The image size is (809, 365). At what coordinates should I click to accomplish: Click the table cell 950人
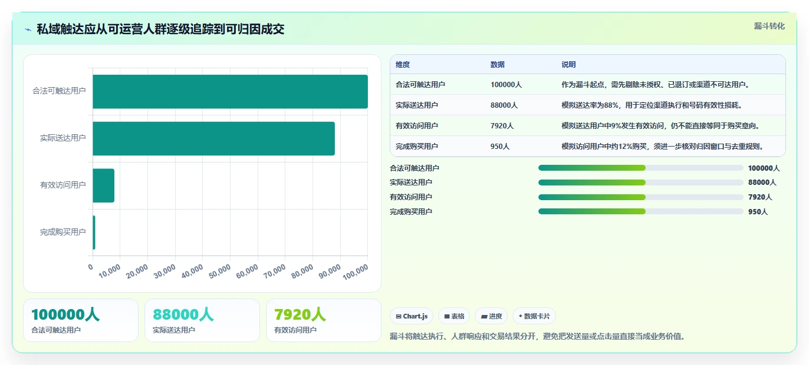(500, 147)
